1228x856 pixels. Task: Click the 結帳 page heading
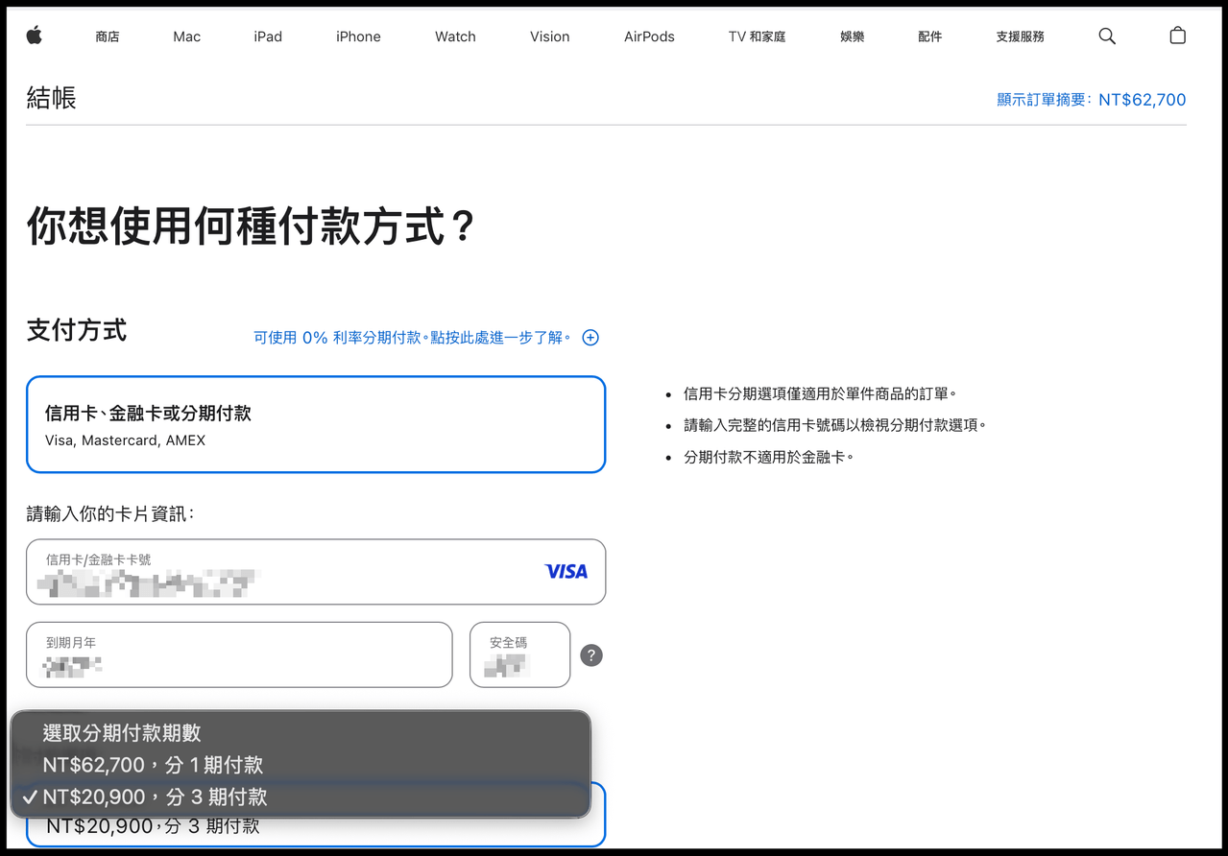tap(51, 98)
